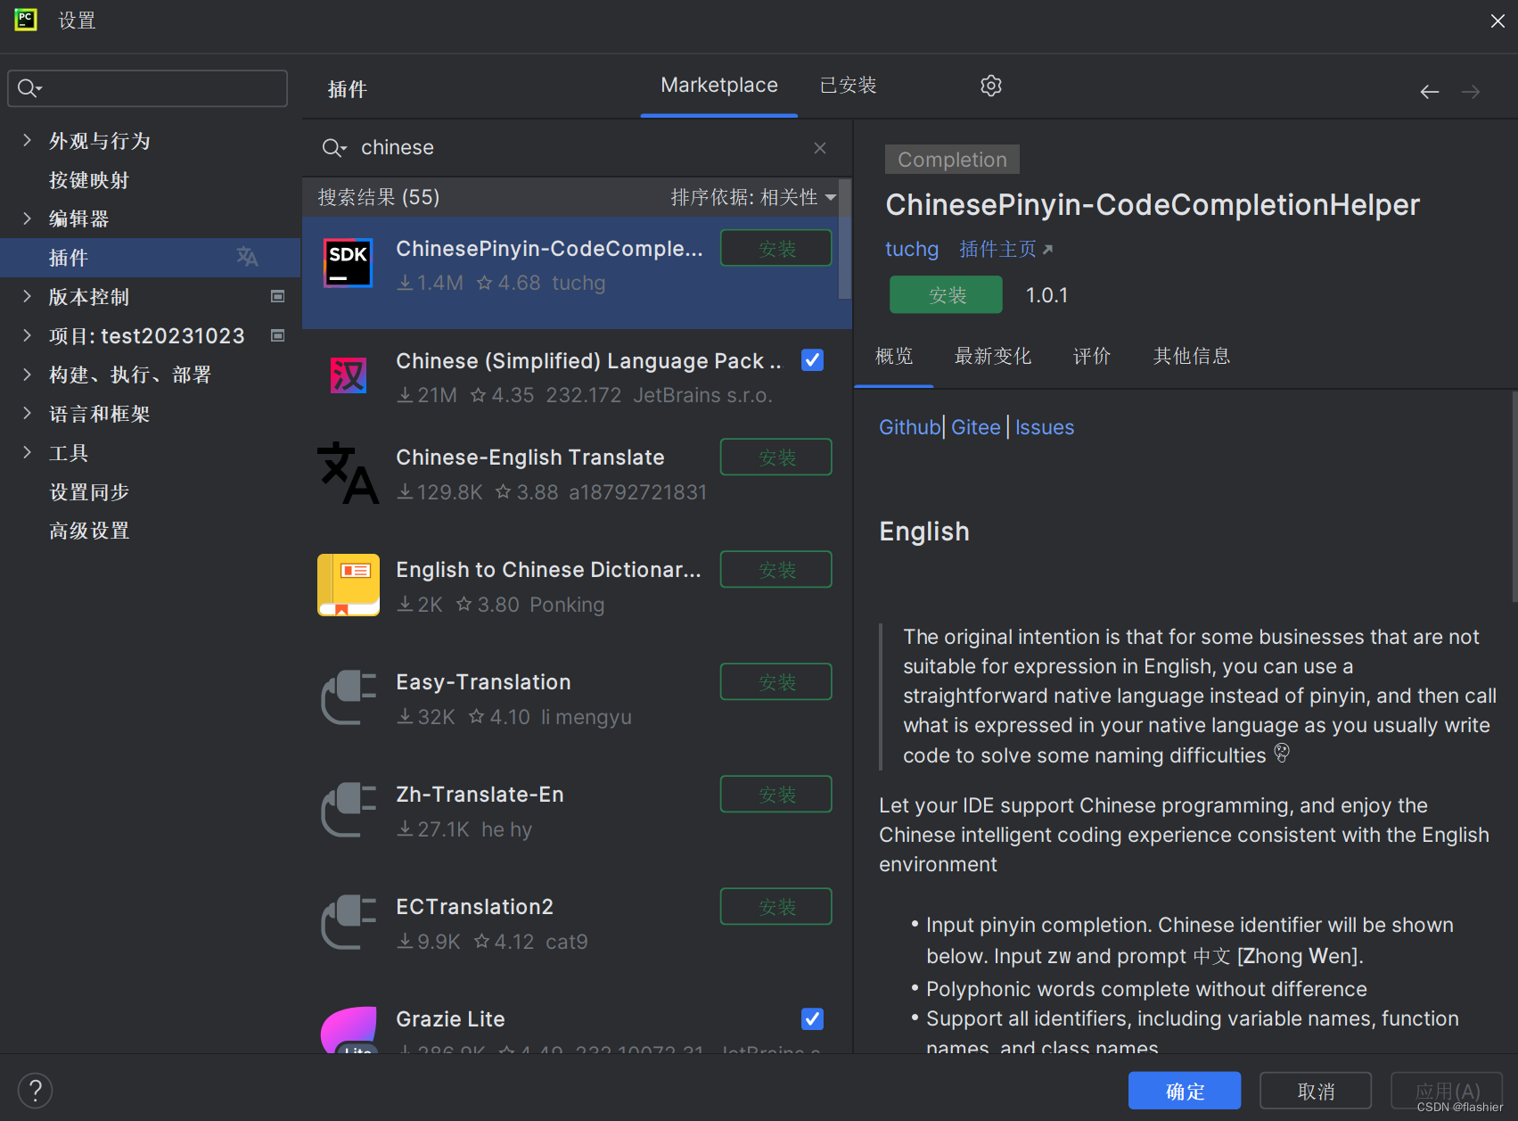Click the back navigation arrow
This screenshot has height=1121, width=1518.
pyautogui.click(x=1430, y=92)
